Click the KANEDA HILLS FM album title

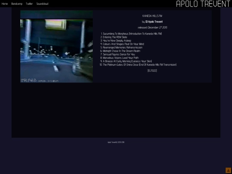(152, 16)
